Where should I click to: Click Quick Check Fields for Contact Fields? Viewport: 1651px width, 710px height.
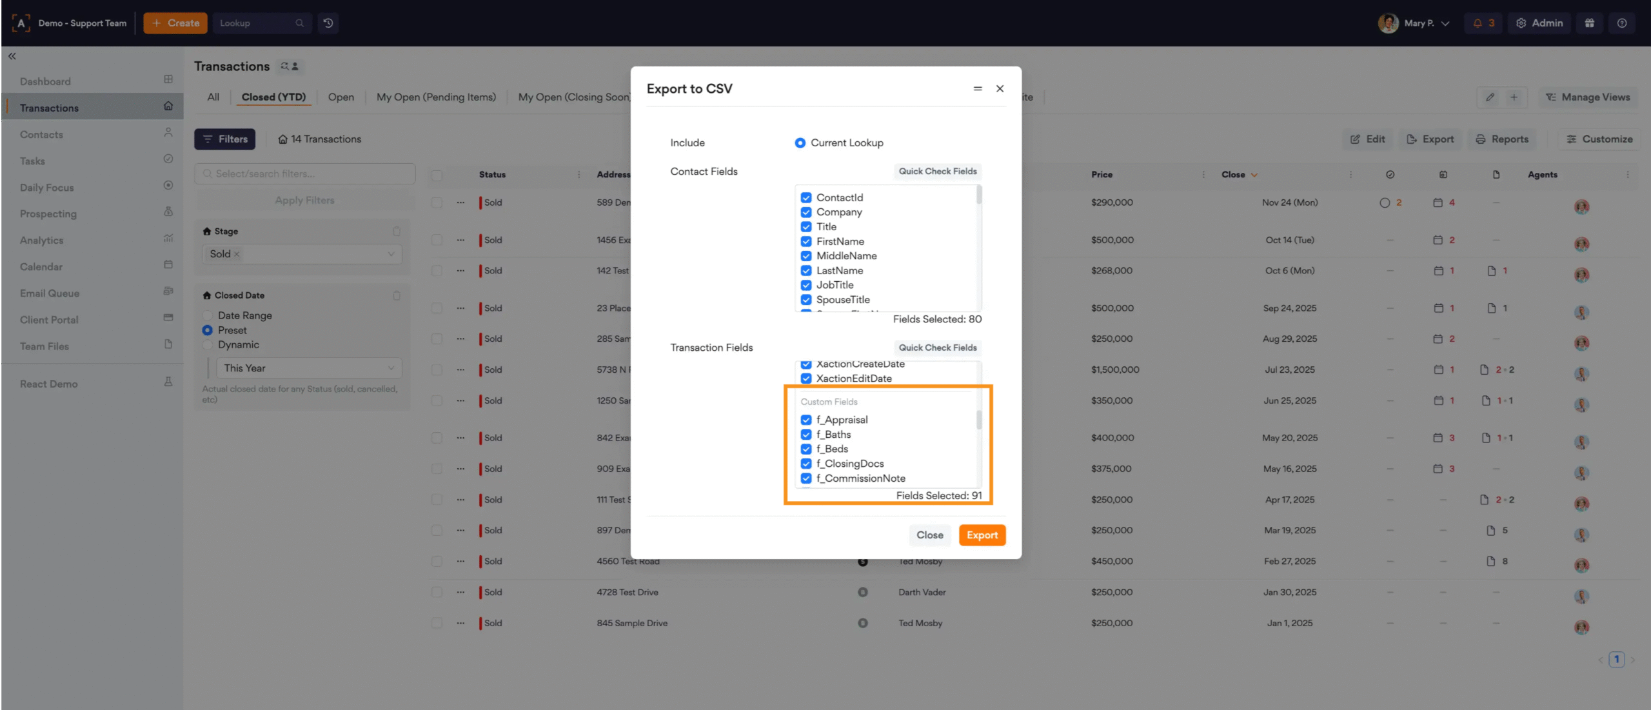click(937, 172)
